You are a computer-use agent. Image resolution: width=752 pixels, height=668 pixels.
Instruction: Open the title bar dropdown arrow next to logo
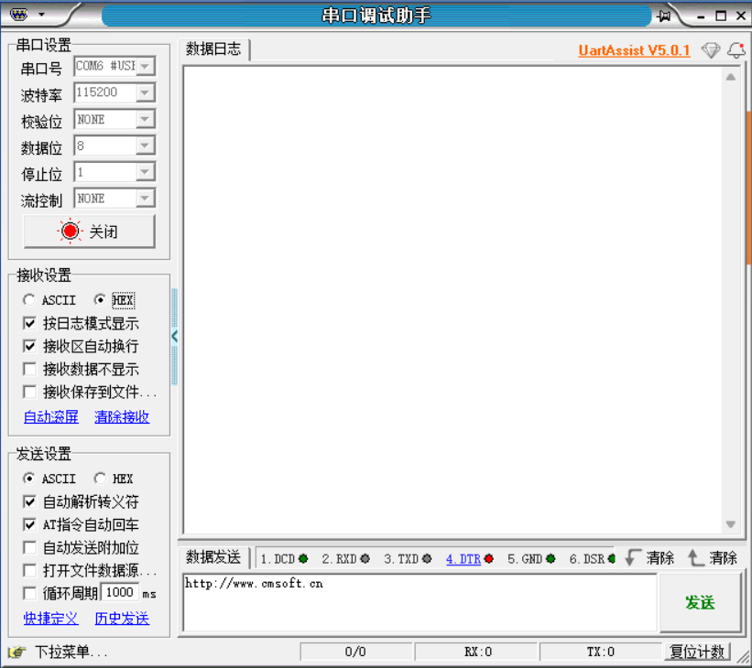(x=42, y=15)
